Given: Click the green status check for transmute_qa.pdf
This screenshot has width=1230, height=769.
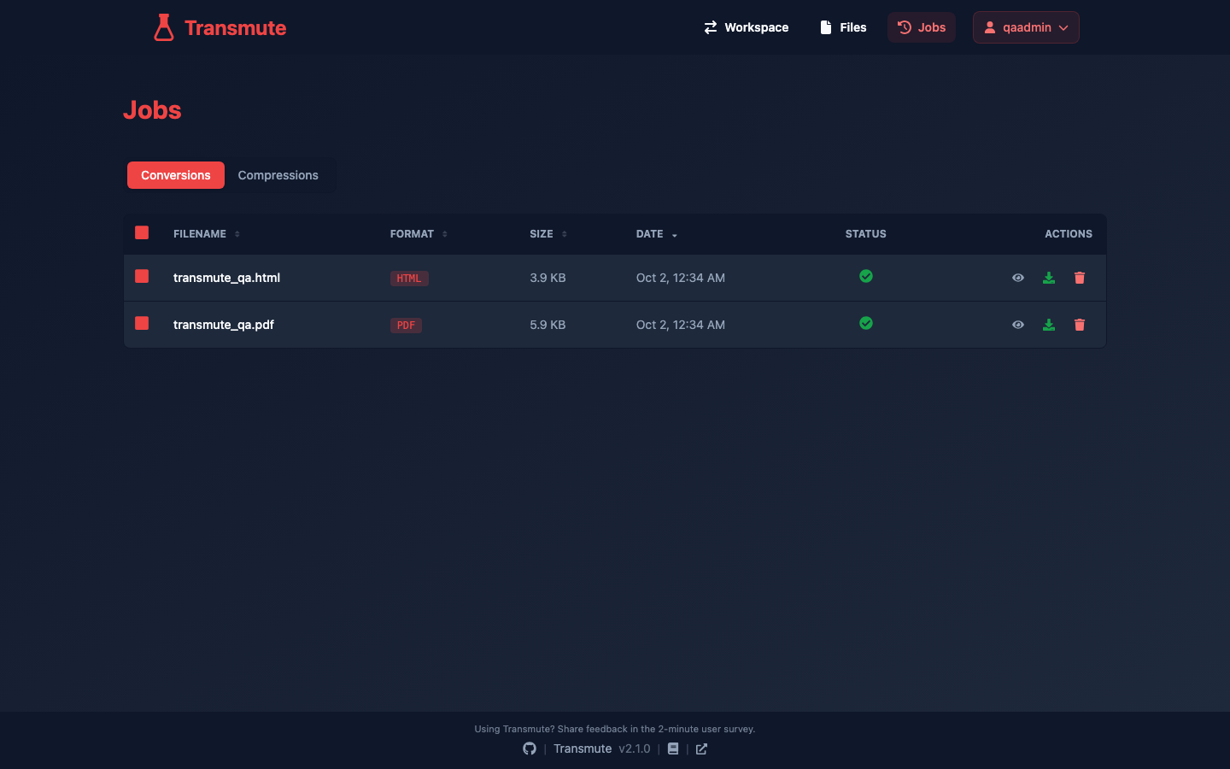Looking at the screenshot, I should (866, 323).
